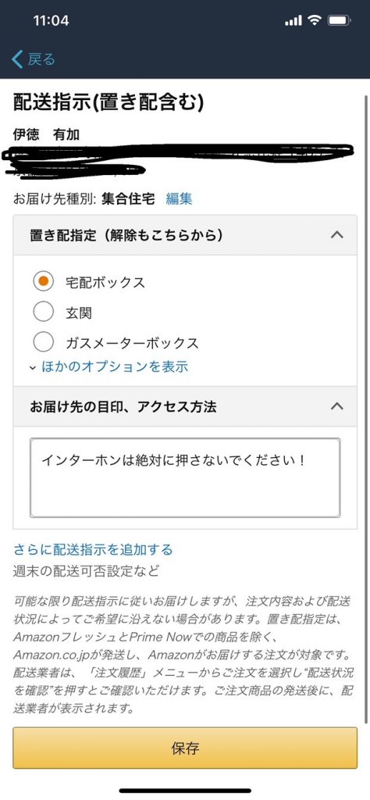Tap the battery status icon
Screen dimensions: 370x800
339,21
